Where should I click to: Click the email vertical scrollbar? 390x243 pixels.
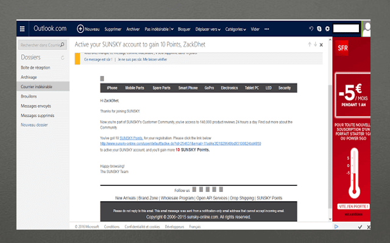330,146
